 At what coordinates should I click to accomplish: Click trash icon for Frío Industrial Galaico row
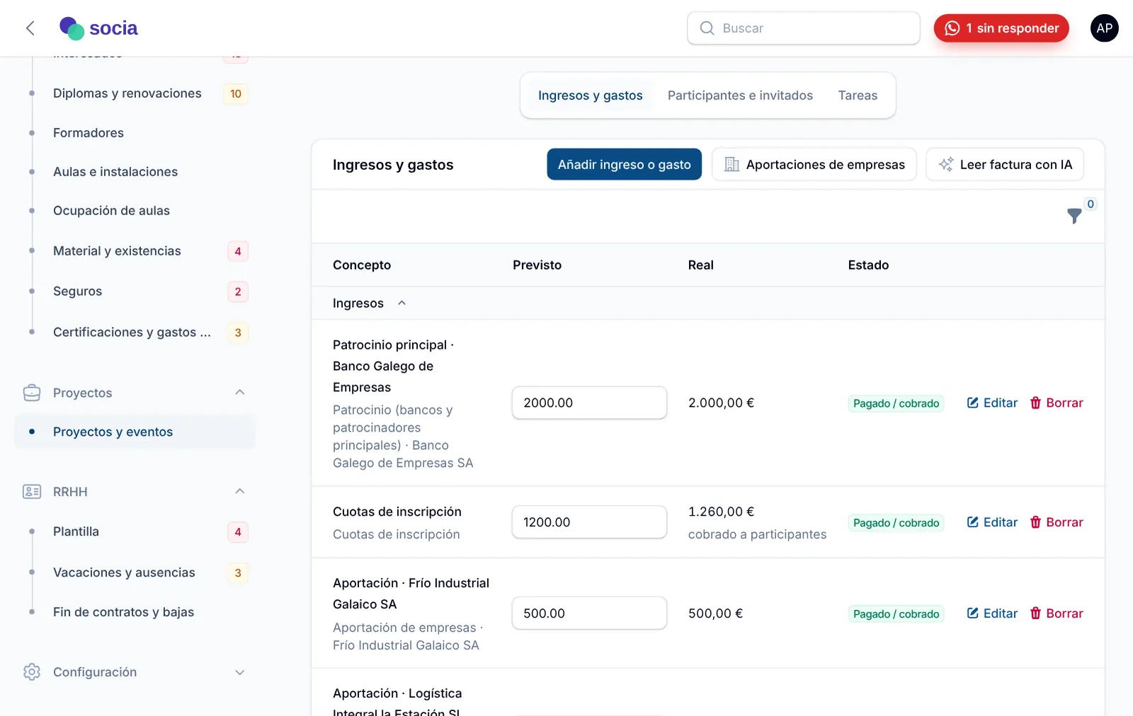click(x=1035, y=613)
